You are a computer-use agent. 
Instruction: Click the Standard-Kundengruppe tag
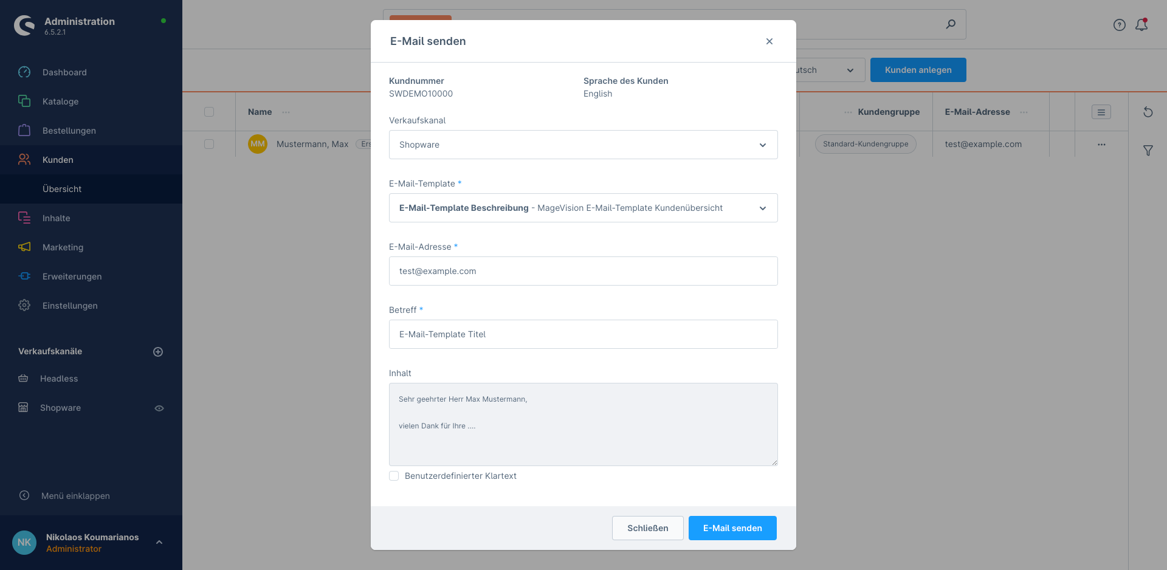point(866,144)
